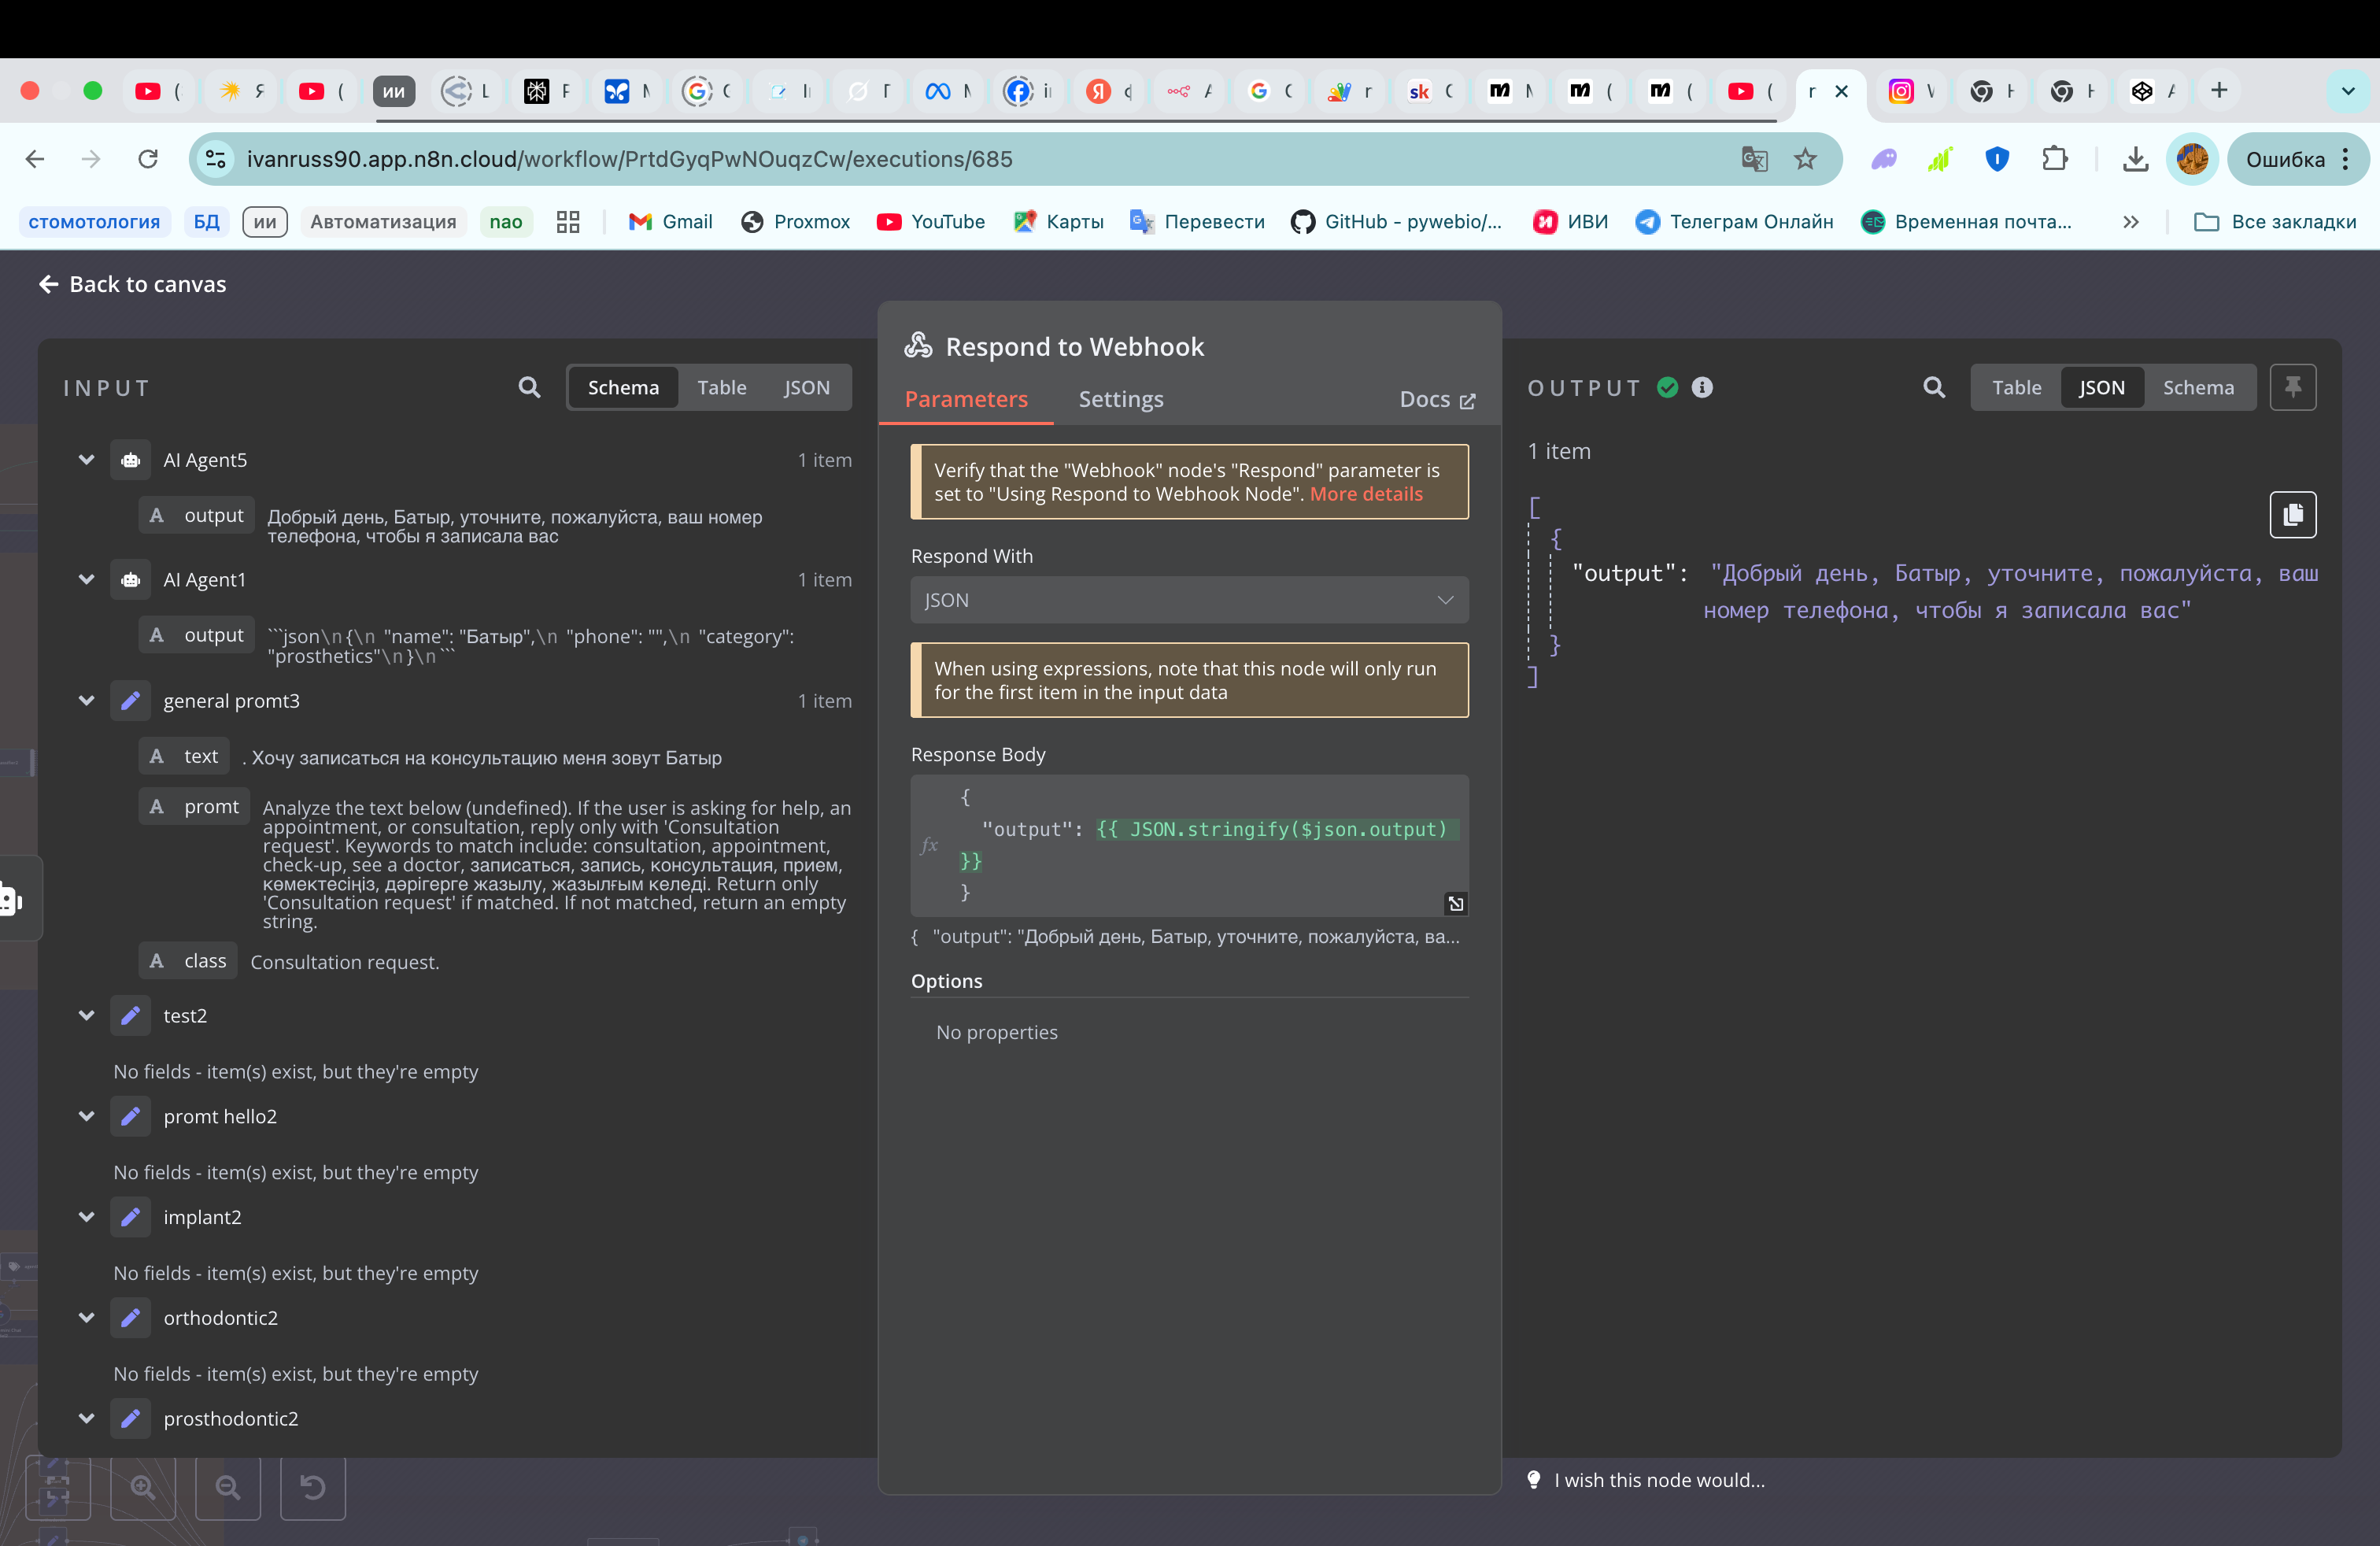Collapse the general promt3 section
Viewport: 2380px width, 1546px height.
pyautogui.click(x=86, y=701)
